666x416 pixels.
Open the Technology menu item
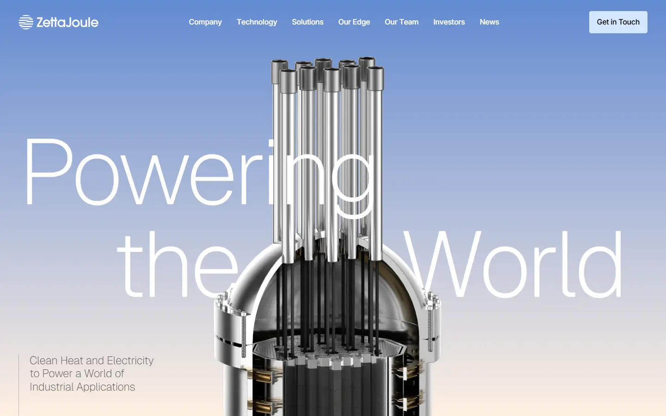[257, 22]
